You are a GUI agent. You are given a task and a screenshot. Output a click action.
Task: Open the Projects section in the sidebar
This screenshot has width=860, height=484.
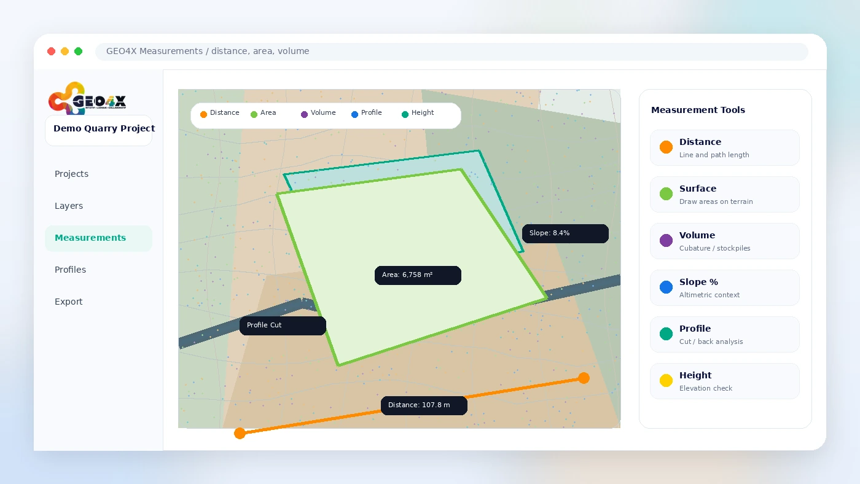pos(98,174)
